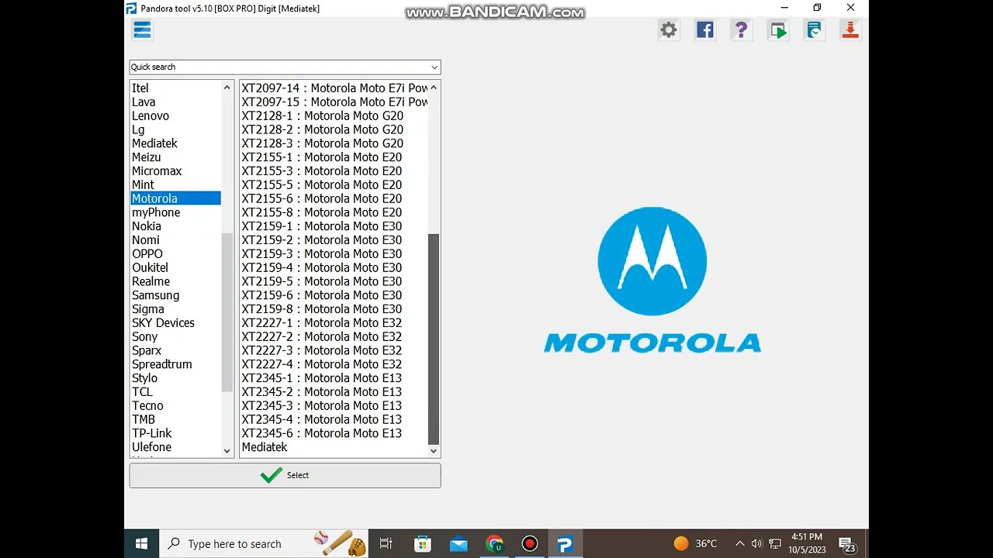
Task: Open the help question mark icon
Action: tap(741, 30)
